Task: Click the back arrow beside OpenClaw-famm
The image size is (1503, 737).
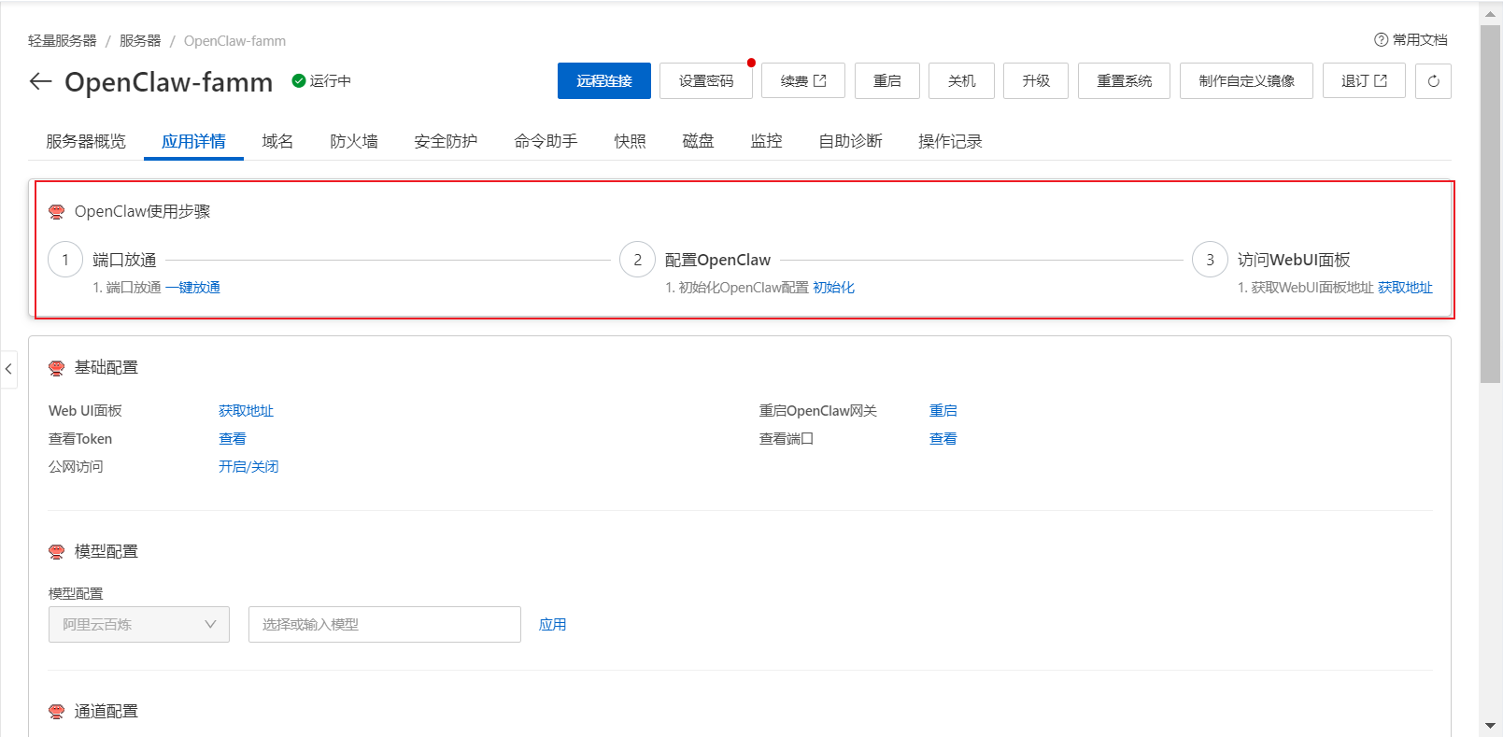Action: [40, 81]
